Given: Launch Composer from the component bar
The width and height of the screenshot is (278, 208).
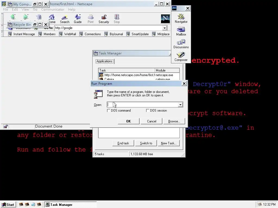Looking at the screenshot, I should tap(181, 57).
